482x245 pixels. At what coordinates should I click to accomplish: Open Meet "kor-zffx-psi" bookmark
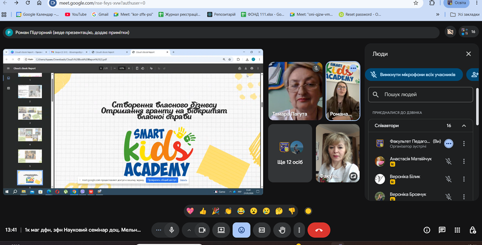(x=133, y=14)
